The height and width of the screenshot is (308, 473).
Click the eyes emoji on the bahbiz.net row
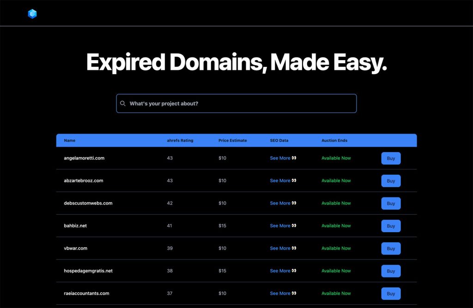tap(294, 226)
